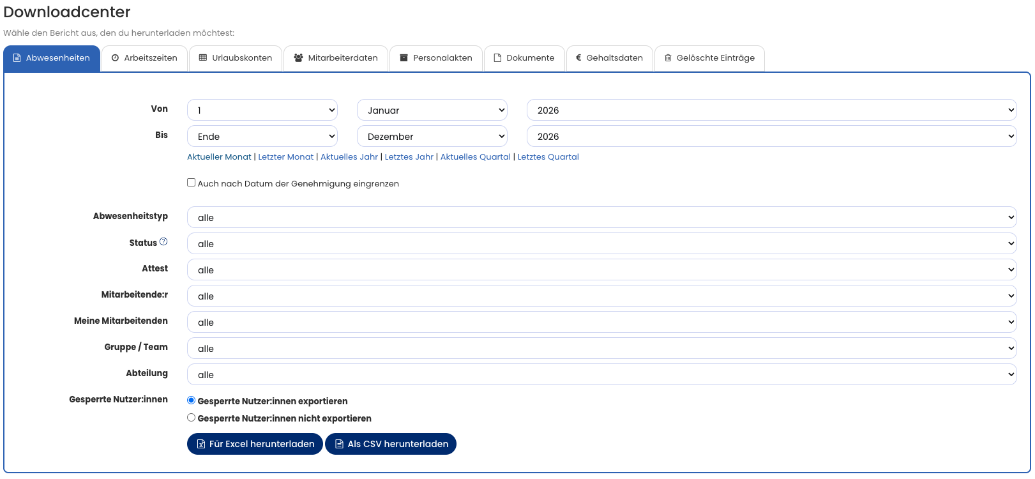1035x479 pixels.
Task: Click the people icon on Mitarbeiterdaten tab
Action: (298, 58)
